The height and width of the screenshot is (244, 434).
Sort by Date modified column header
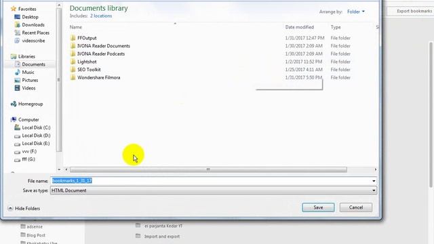click(x=300, y=27)
